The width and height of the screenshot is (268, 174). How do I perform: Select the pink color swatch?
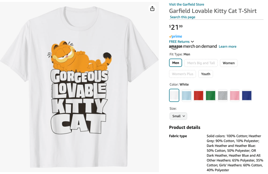(x=235, y=95)
